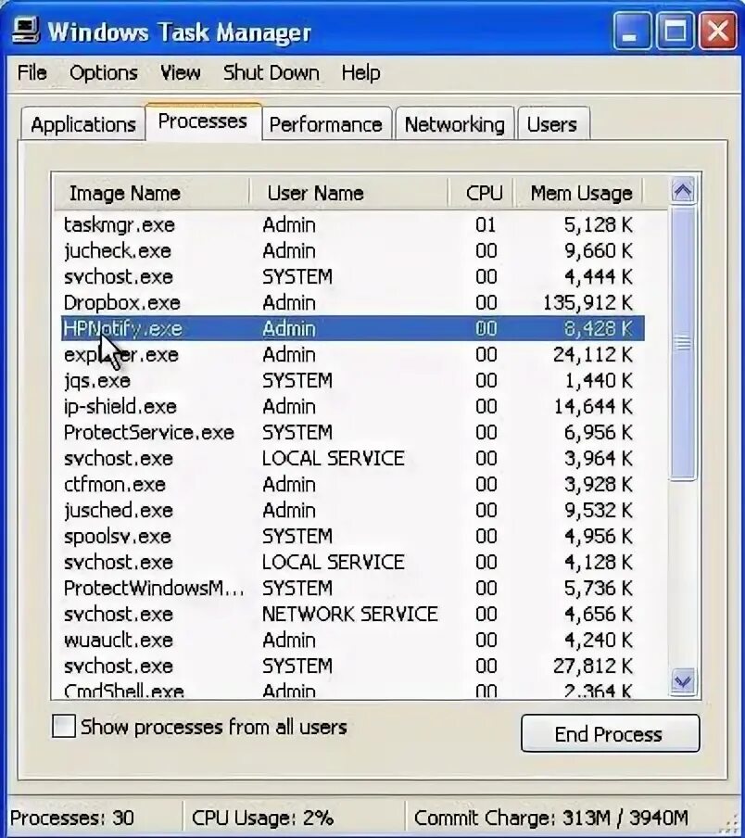Select the ProtectService.exe process
This screenshot has width=745, height=838.
coord(352,432)
